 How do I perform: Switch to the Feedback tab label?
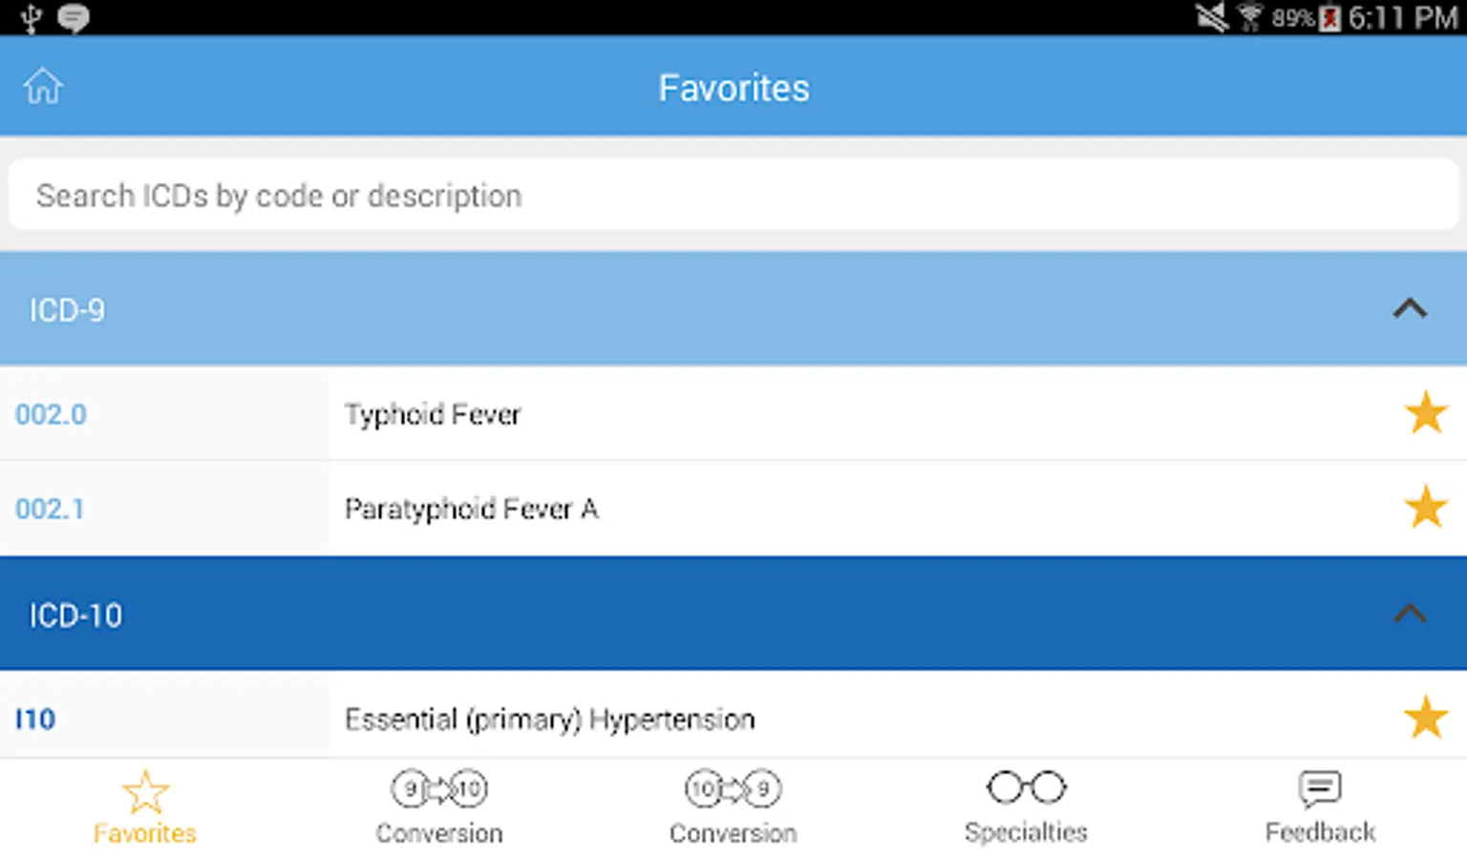[1320, 833]
